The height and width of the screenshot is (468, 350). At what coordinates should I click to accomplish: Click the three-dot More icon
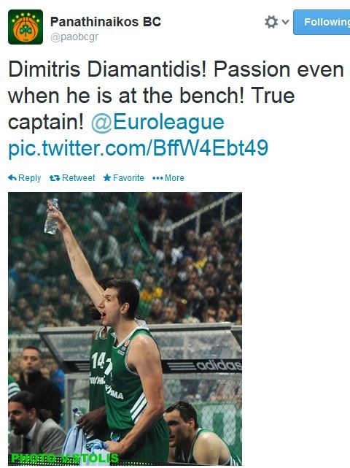click(157, 178)
